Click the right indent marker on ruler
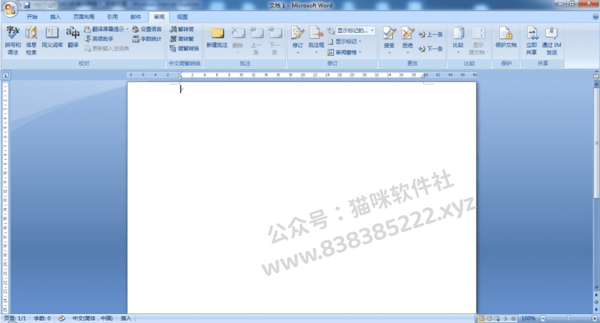This screenshot has height=323, width=600. pyautogui.click(x=423, y=75)
